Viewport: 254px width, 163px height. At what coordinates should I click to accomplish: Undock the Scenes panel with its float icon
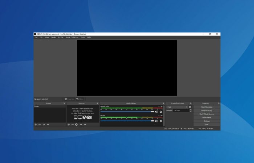(x=64, y=103)
